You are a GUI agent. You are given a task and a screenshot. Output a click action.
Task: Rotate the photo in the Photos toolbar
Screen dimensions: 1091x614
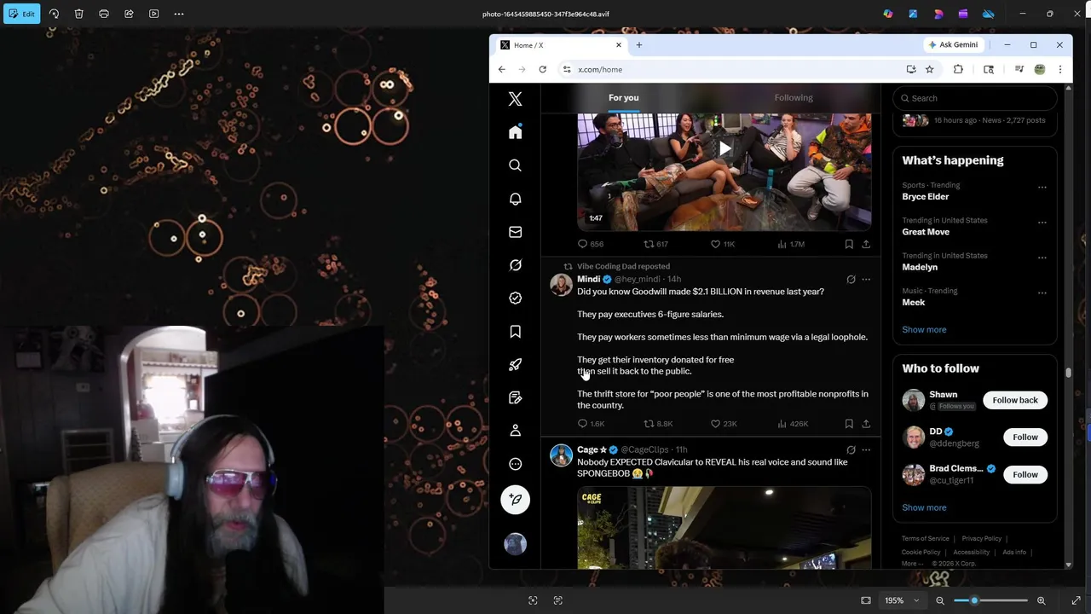pos(54,14)
